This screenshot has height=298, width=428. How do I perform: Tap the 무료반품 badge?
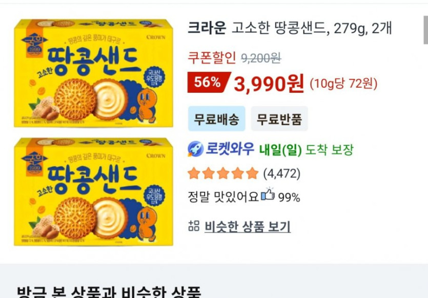click(279, 119)
